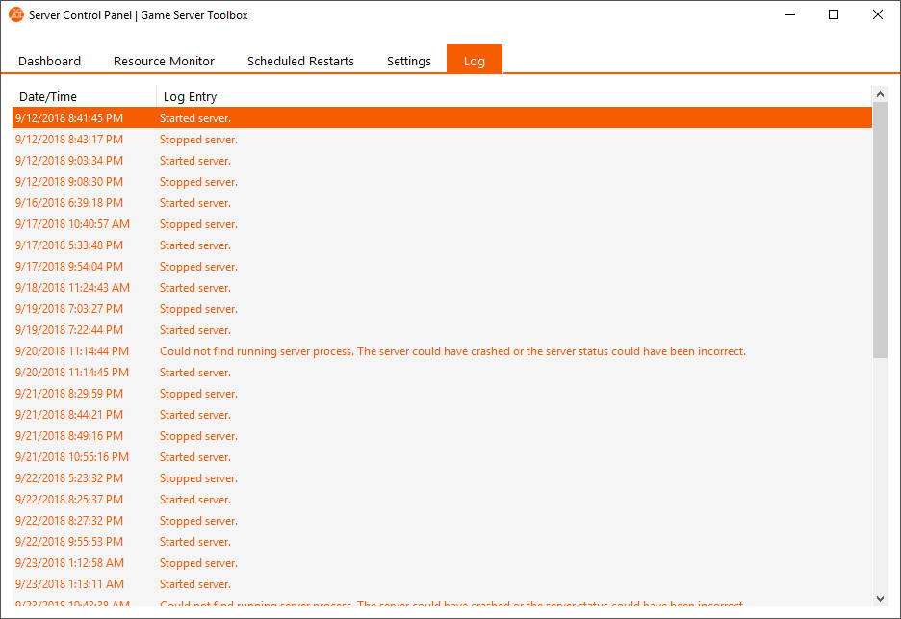View the Scheduled Restarts tab

coord(300,61)
